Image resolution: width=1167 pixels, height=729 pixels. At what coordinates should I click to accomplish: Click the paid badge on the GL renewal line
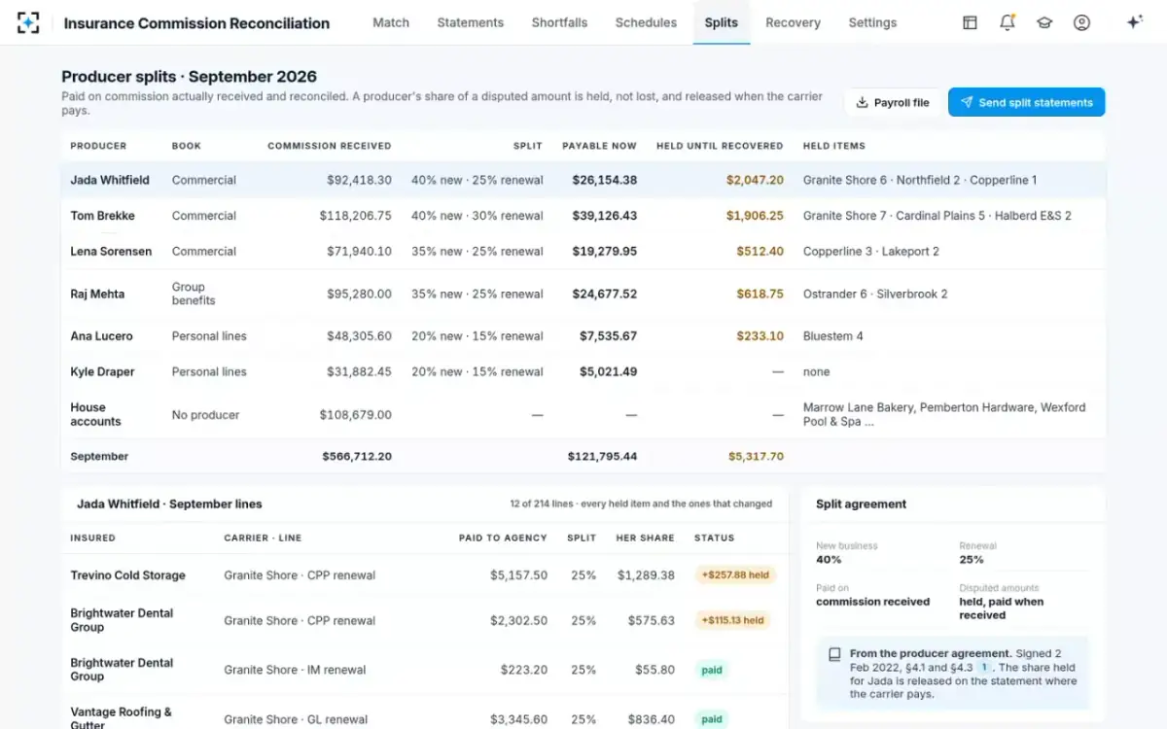pos(712,719)
